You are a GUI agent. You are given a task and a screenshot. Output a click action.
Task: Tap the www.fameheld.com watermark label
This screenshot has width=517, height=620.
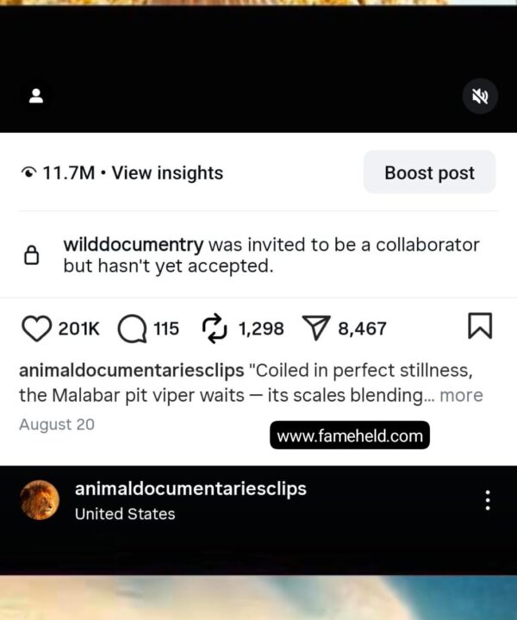click(350, 435)
